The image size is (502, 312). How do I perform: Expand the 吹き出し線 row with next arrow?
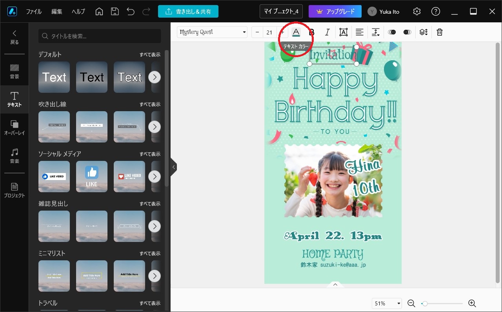pyautogui.click(x=155, y=127)
